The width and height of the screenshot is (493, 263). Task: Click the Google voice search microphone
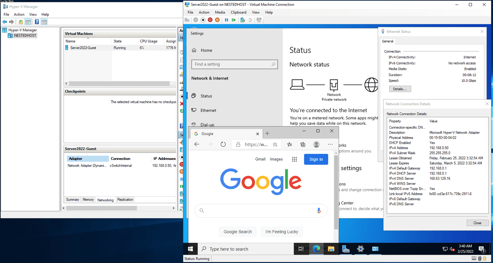click(319, 211)
